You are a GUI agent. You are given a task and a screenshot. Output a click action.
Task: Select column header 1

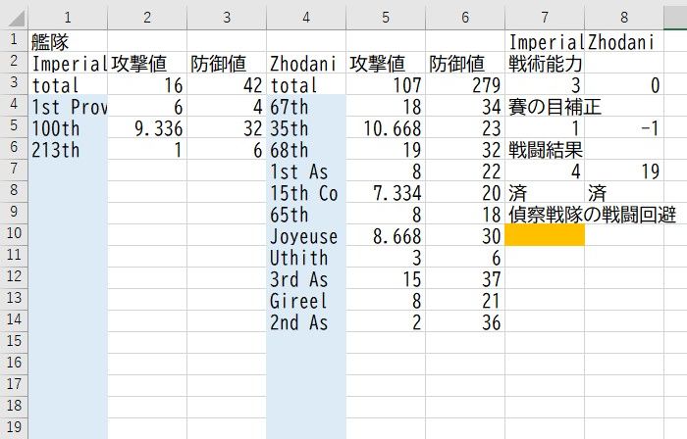[x=68, y=18]
